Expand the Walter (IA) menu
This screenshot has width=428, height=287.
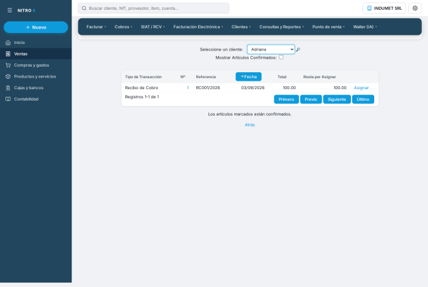pyautogui.click(x=364, y=27)
